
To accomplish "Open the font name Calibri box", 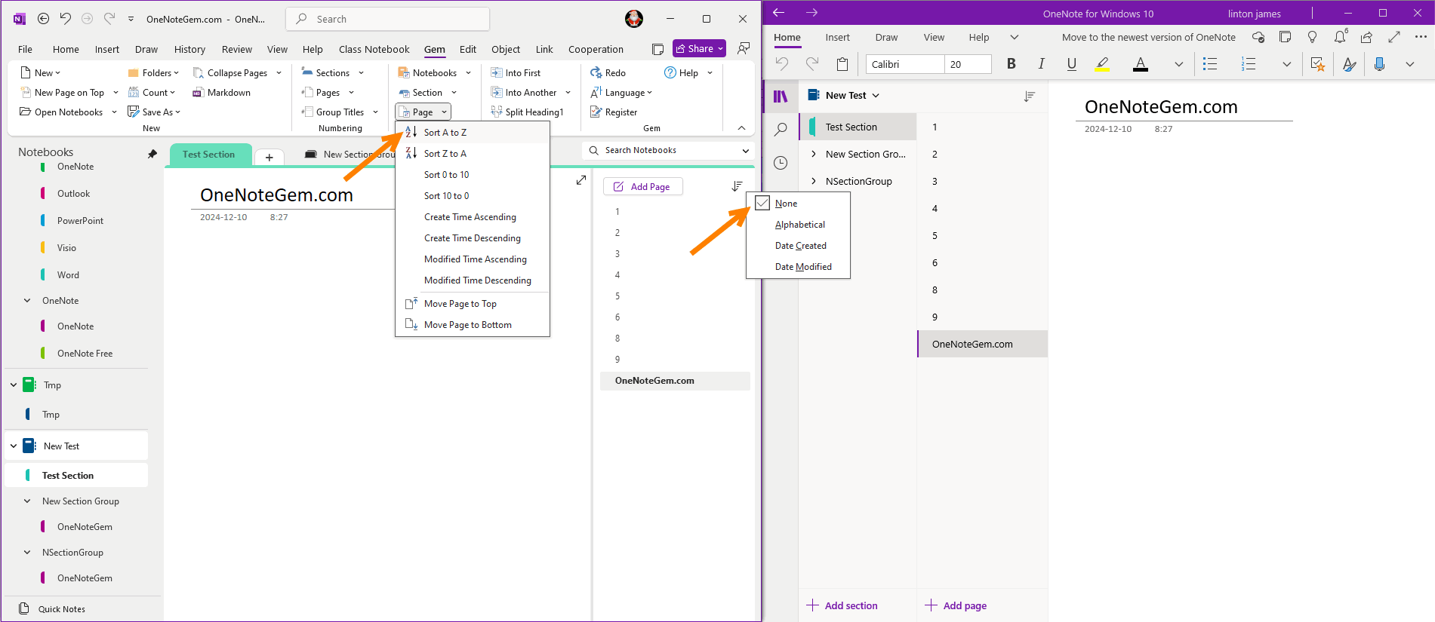I will [x=904, y=64].
